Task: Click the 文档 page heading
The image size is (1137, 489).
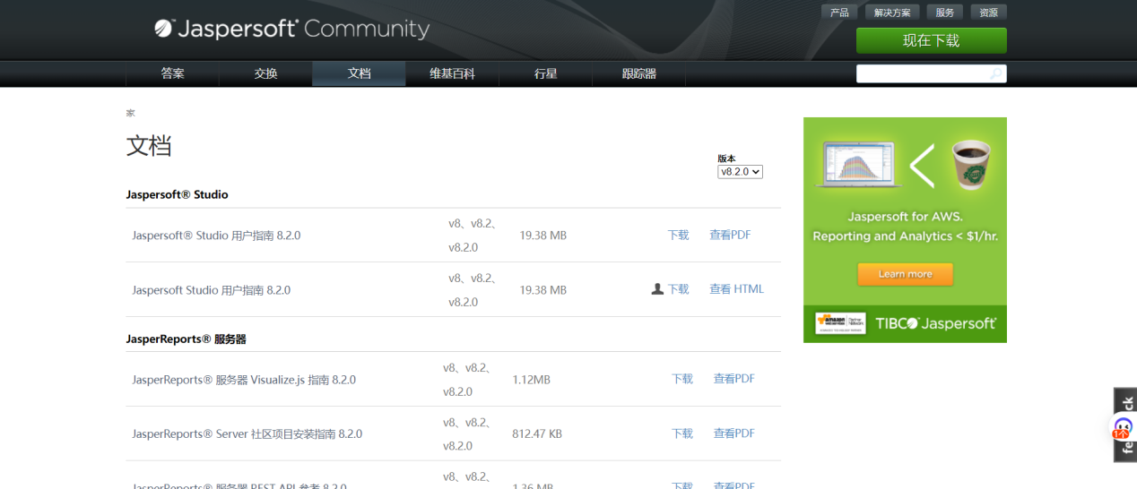Action: click(x=149, y=146)
